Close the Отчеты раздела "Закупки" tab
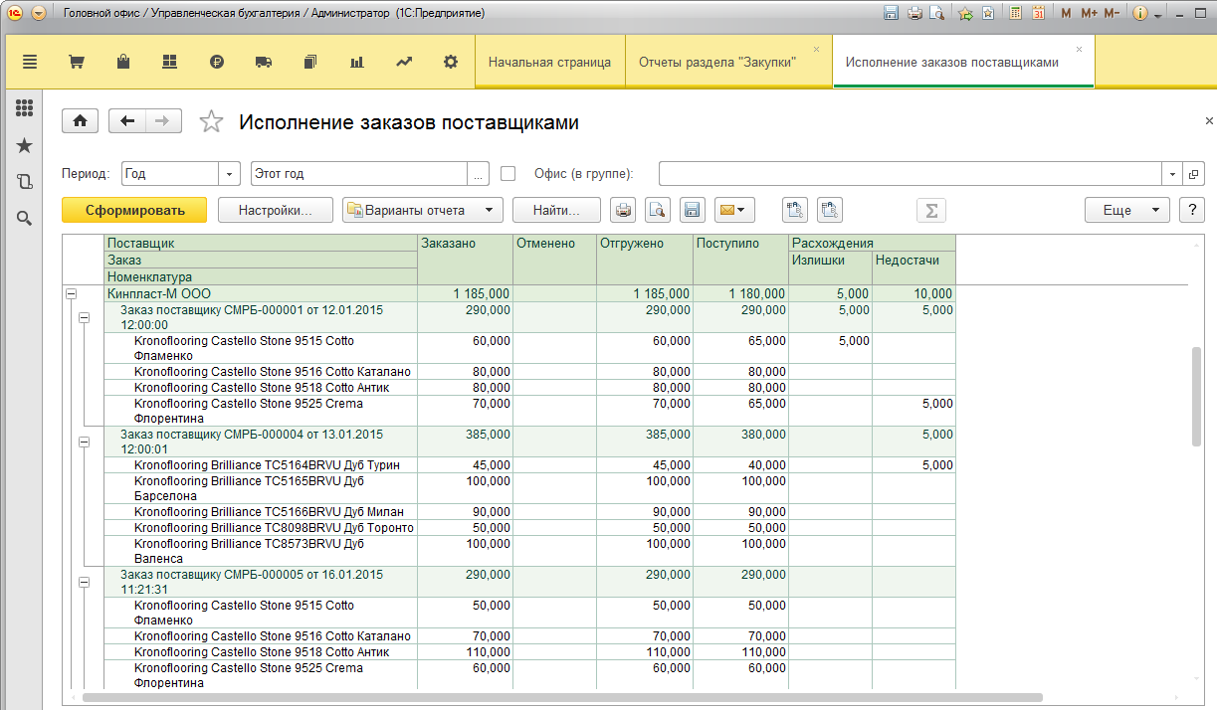 tap(817, 49)
